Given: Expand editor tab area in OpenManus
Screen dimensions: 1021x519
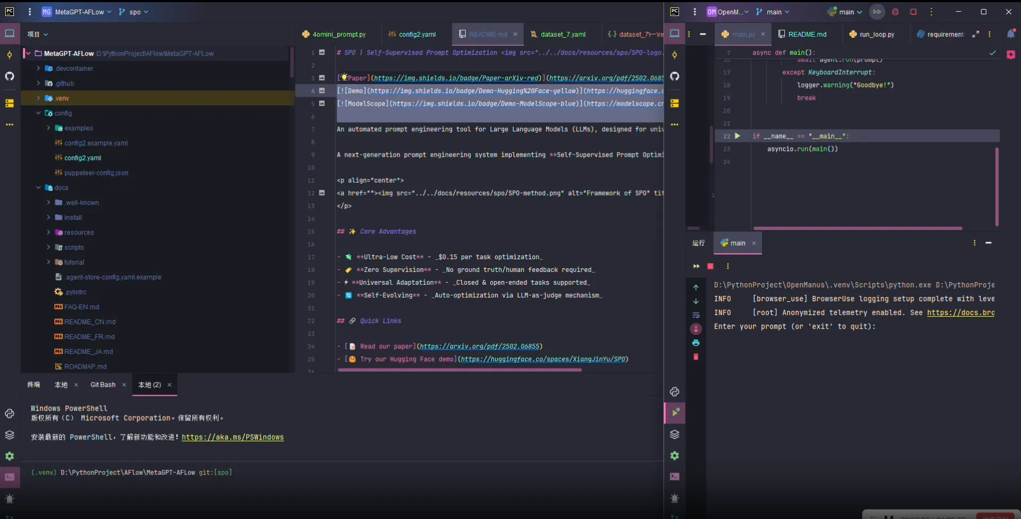Looking at the screenshot, I should click(976, 34).
